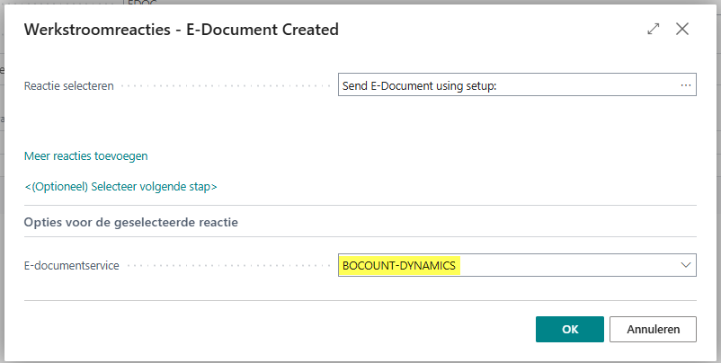Open the lookup ellipsis for Reactie selecteren
The image size is (721, 363).
point(686,85)
